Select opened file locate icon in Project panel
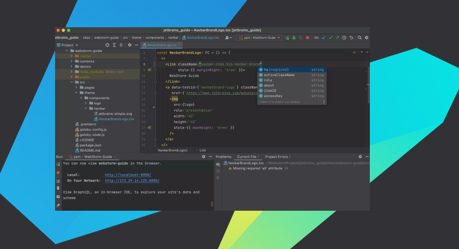The height and width of the screenshot is (249, 459). 108,45
